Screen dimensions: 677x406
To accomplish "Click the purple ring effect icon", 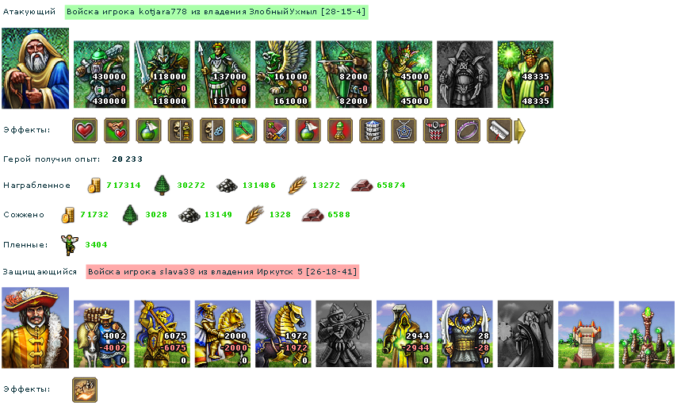I will 468,130.
